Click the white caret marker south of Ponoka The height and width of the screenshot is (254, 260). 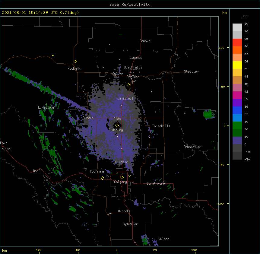point(110,44)
